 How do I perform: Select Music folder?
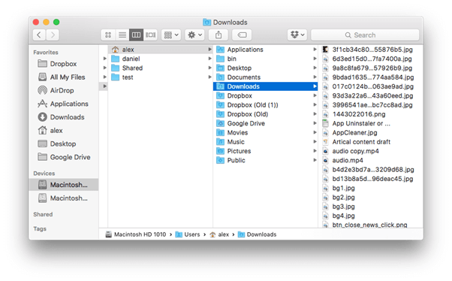pos(265,142)
